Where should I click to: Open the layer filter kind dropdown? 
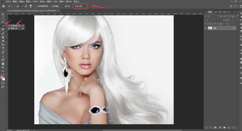(x=212, y=16)
